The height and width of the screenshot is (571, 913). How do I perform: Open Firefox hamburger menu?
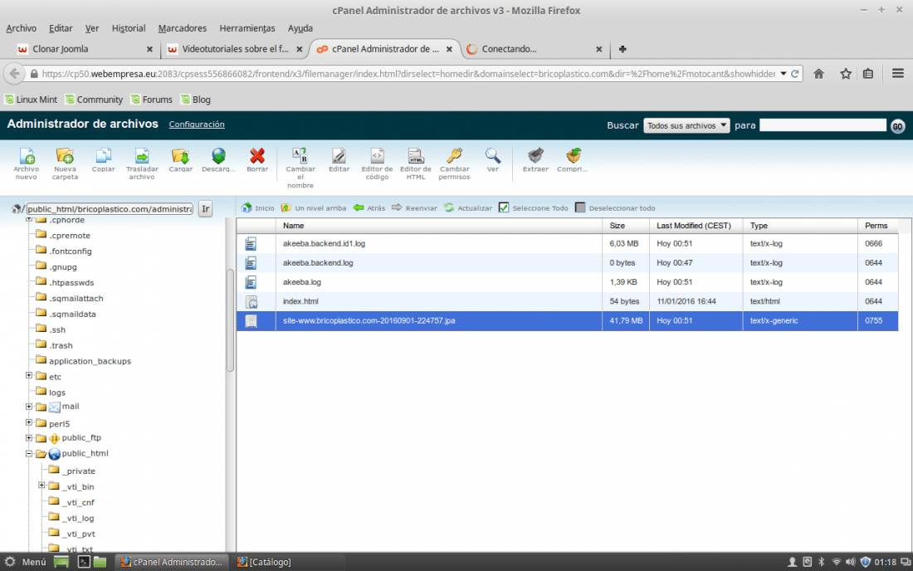pos(897,73)
